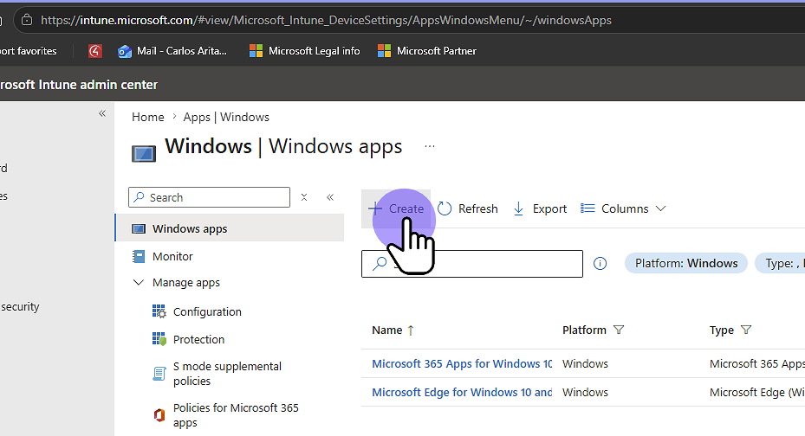
Task: Click the Protection shield grid icon
Action: [x=159, y=339]
